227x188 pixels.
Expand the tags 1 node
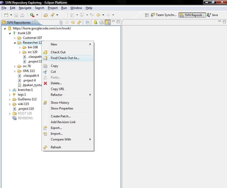(10, 95)
